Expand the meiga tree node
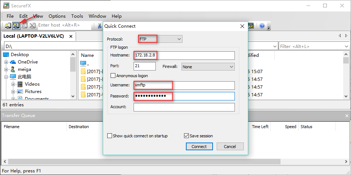Image resolution: width=351 pixels, height=175 pixels. click(6, 69)
